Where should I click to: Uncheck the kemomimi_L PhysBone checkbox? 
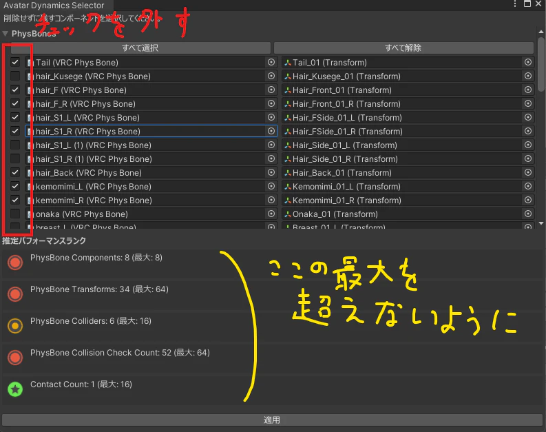pos(15,187)
